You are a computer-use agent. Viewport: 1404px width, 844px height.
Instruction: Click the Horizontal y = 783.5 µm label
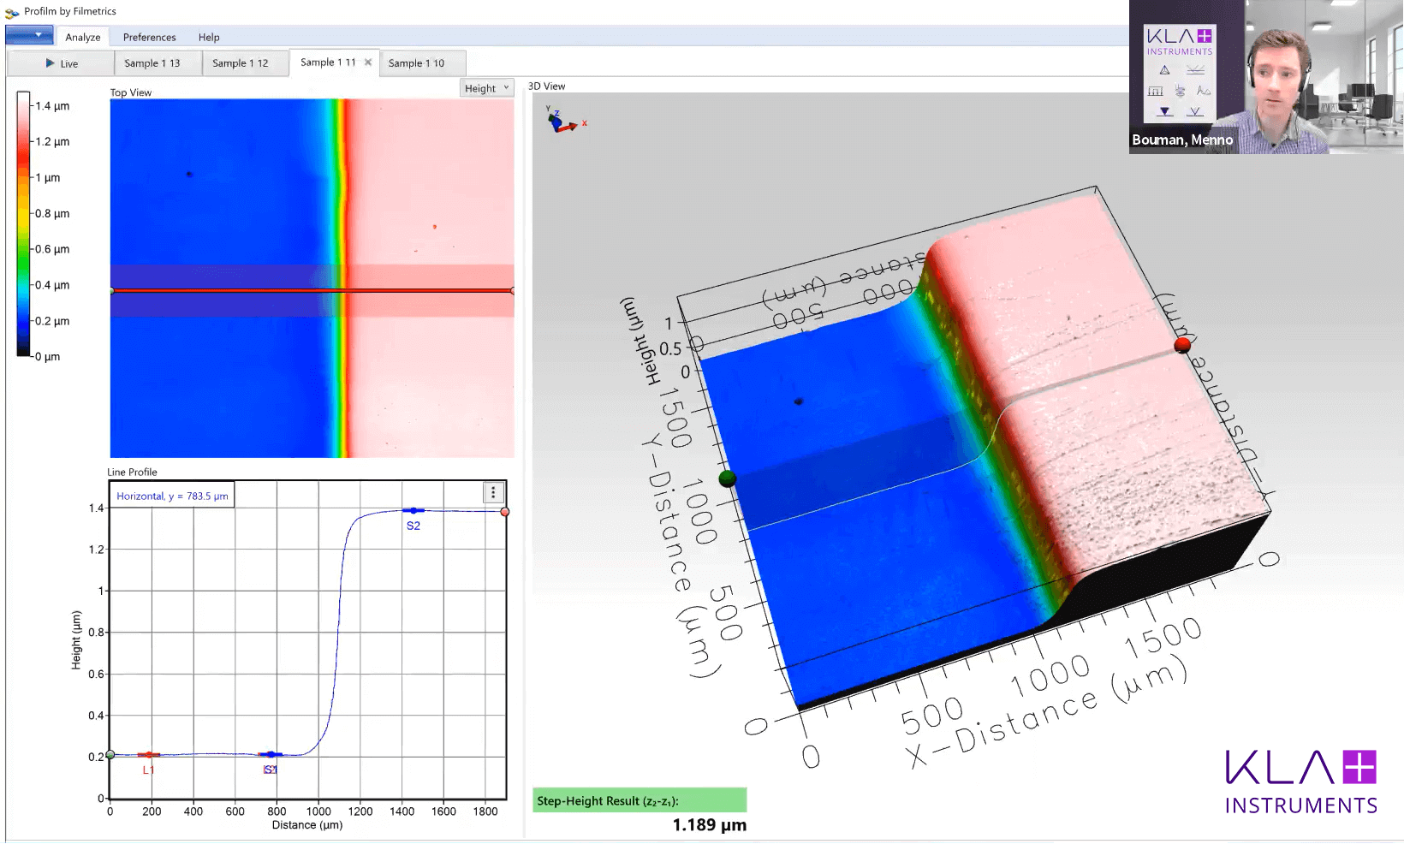[172, 496]
